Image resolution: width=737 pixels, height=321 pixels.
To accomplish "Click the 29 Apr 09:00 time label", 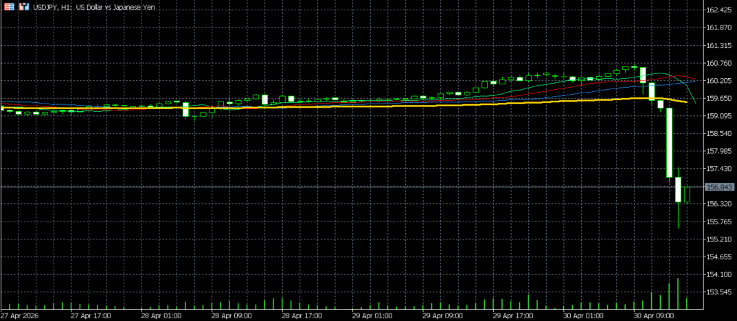I will pyautogui.click(x=443, y=316).
